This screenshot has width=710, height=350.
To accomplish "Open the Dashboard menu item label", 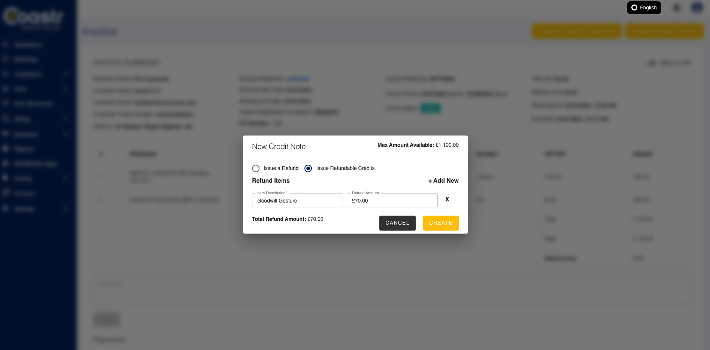I will [x=28, y=45].
